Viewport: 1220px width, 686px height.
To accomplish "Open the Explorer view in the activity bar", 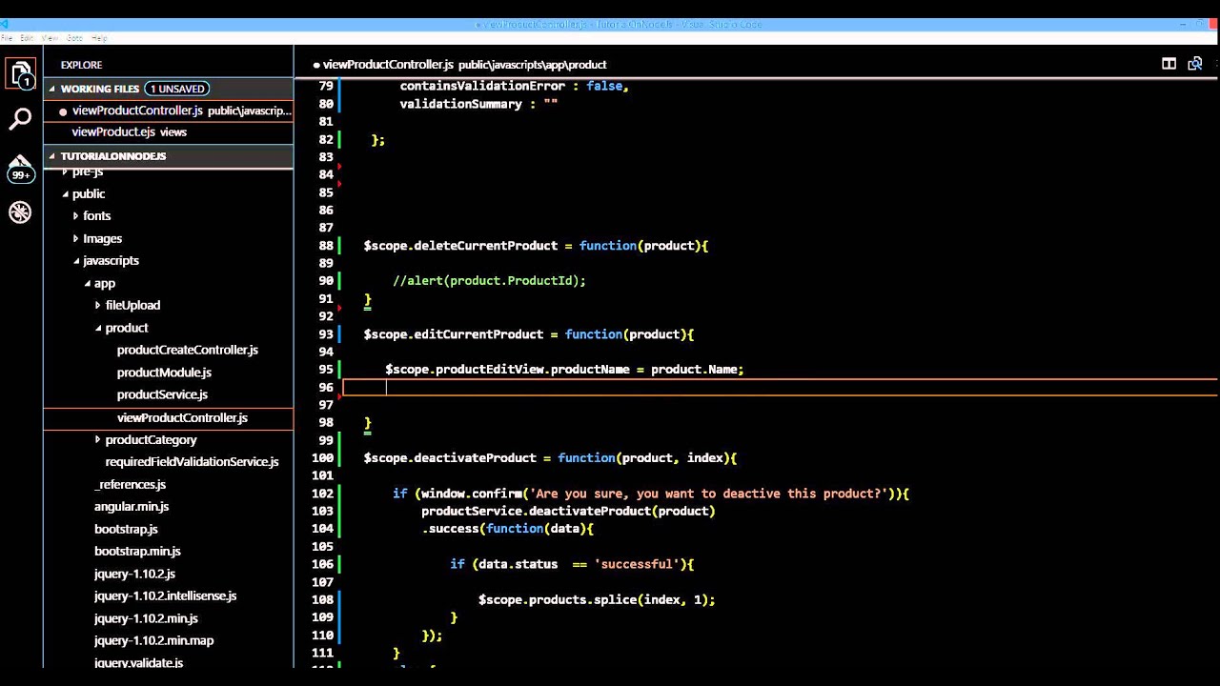I will [x=21, y=74].
